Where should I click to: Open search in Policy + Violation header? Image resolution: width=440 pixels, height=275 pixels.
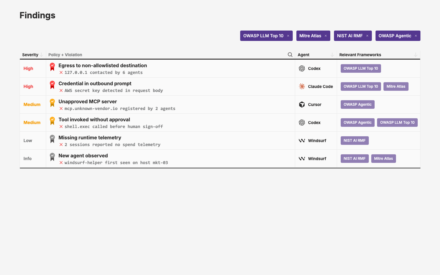[290, 55]
